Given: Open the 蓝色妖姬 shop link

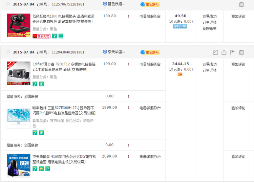Looking at the screenshot, I should (x=116, y=4).
